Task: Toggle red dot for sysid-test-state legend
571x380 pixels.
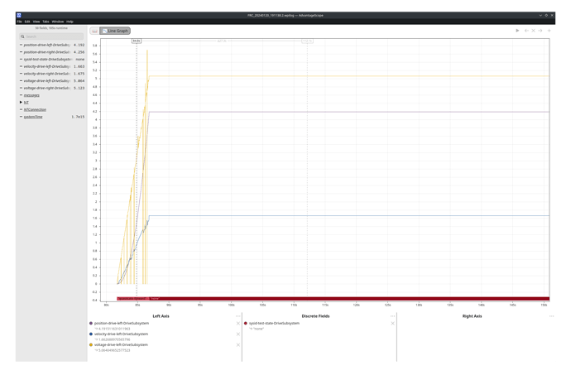Action: click(246, 323)
